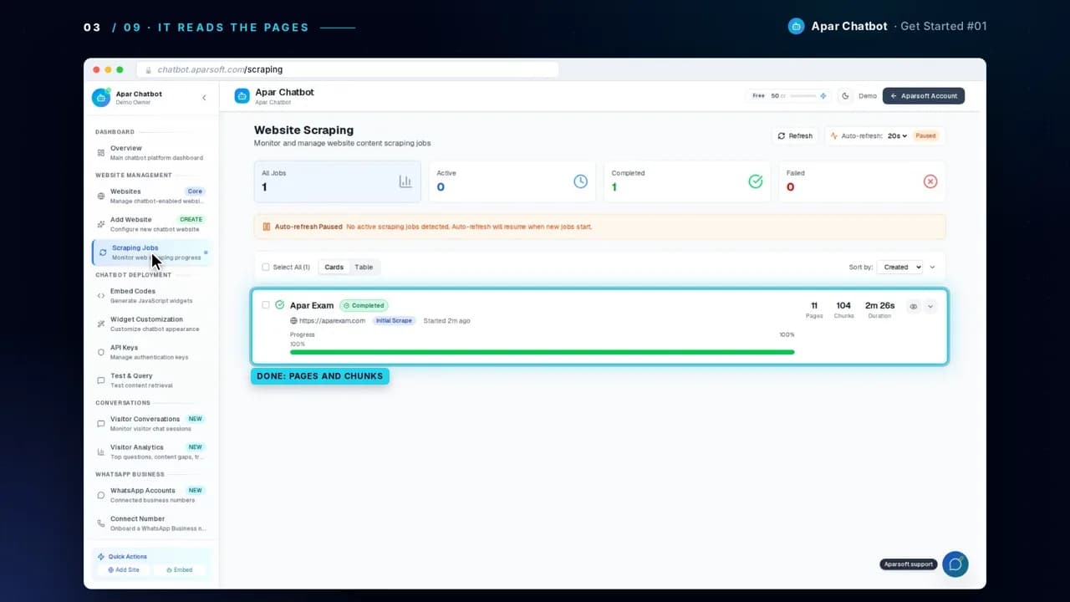Image resolution: width=1070 pixels, height=602 pixels.
Task: Click the red X icon in Failed card
Action: click(x=930, y=181)
